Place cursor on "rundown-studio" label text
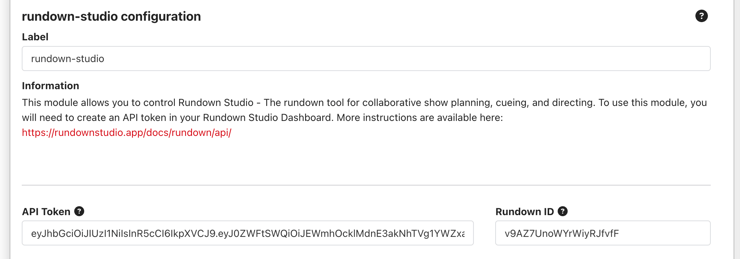The image size is (740, 259). [x=67, y=59]
